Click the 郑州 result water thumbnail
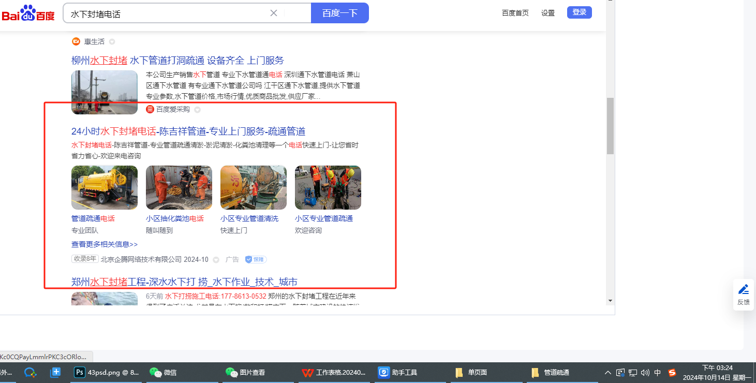 pos(105,299)
